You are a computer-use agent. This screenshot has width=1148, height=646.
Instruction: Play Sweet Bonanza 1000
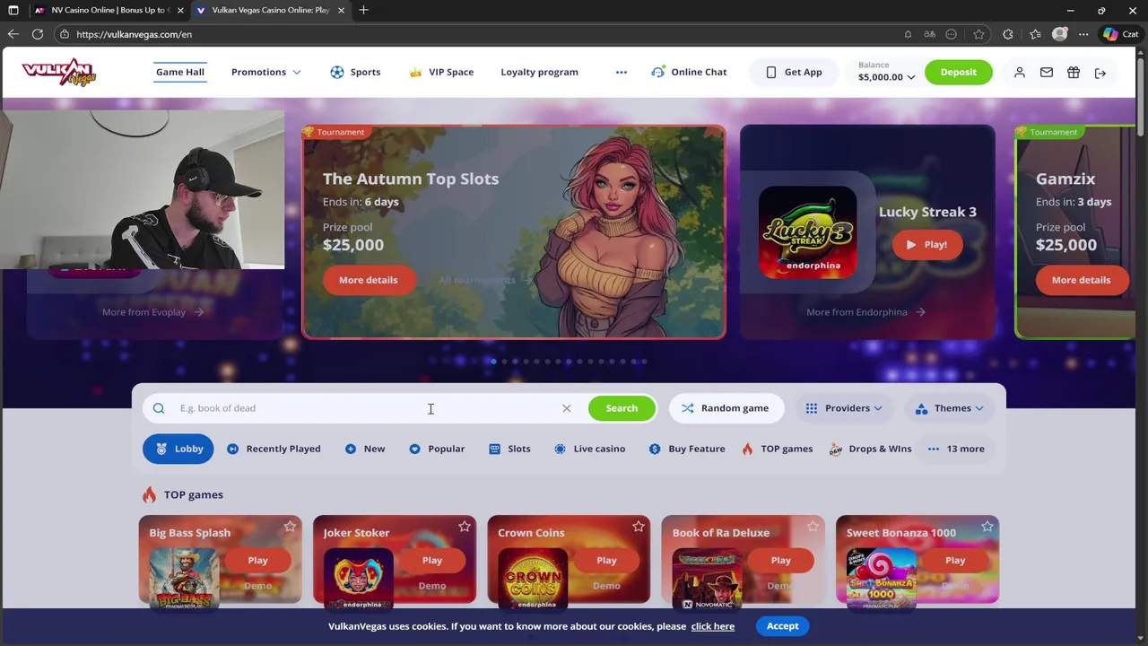point(955,560)
